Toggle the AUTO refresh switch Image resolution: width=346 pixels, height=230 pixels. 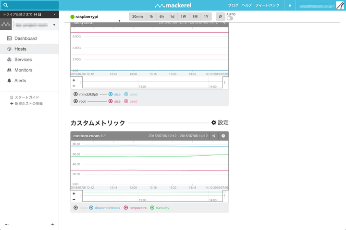click(x=230, y=18)
